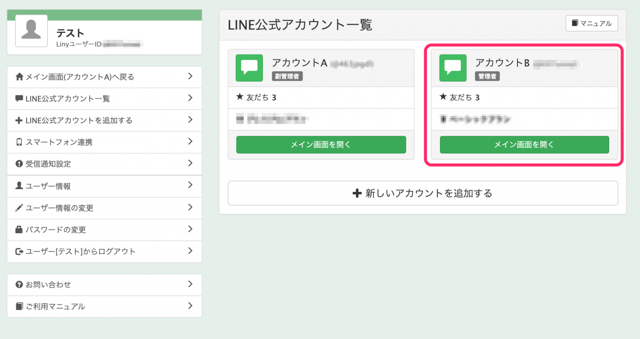
Task: Open パスワードの変更 menu item
Action: coord(105,229)
